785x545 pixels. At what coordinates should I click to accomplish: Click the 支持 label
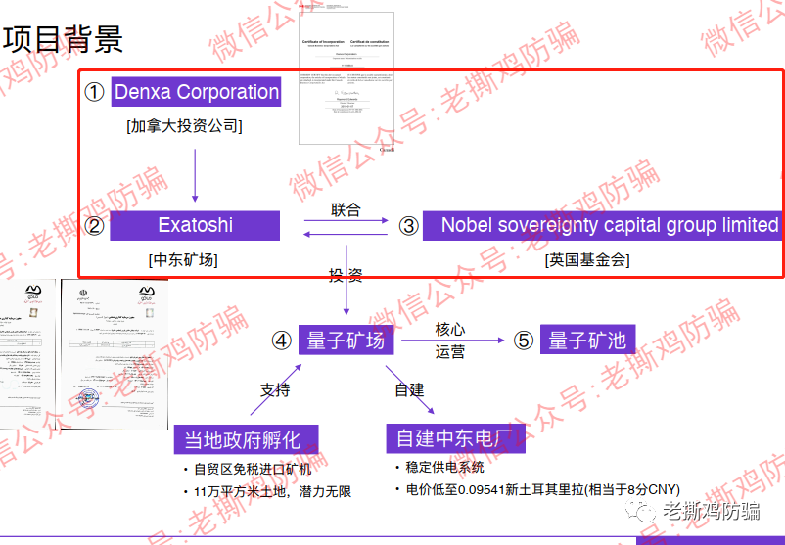tap(275, 389)
